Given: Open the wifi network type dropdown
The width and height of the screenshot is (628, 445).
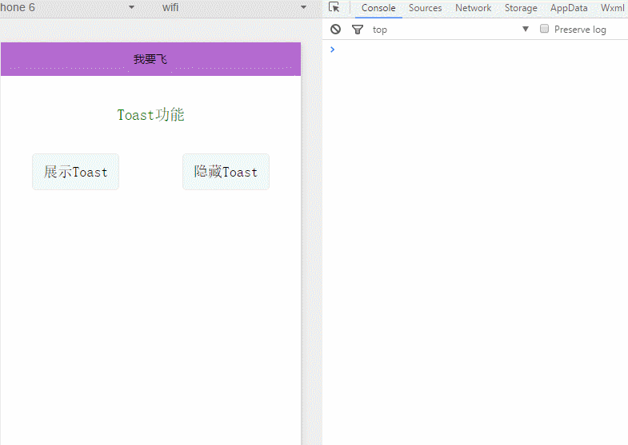Looking at the screenshot, I should (x=303, y=7).
